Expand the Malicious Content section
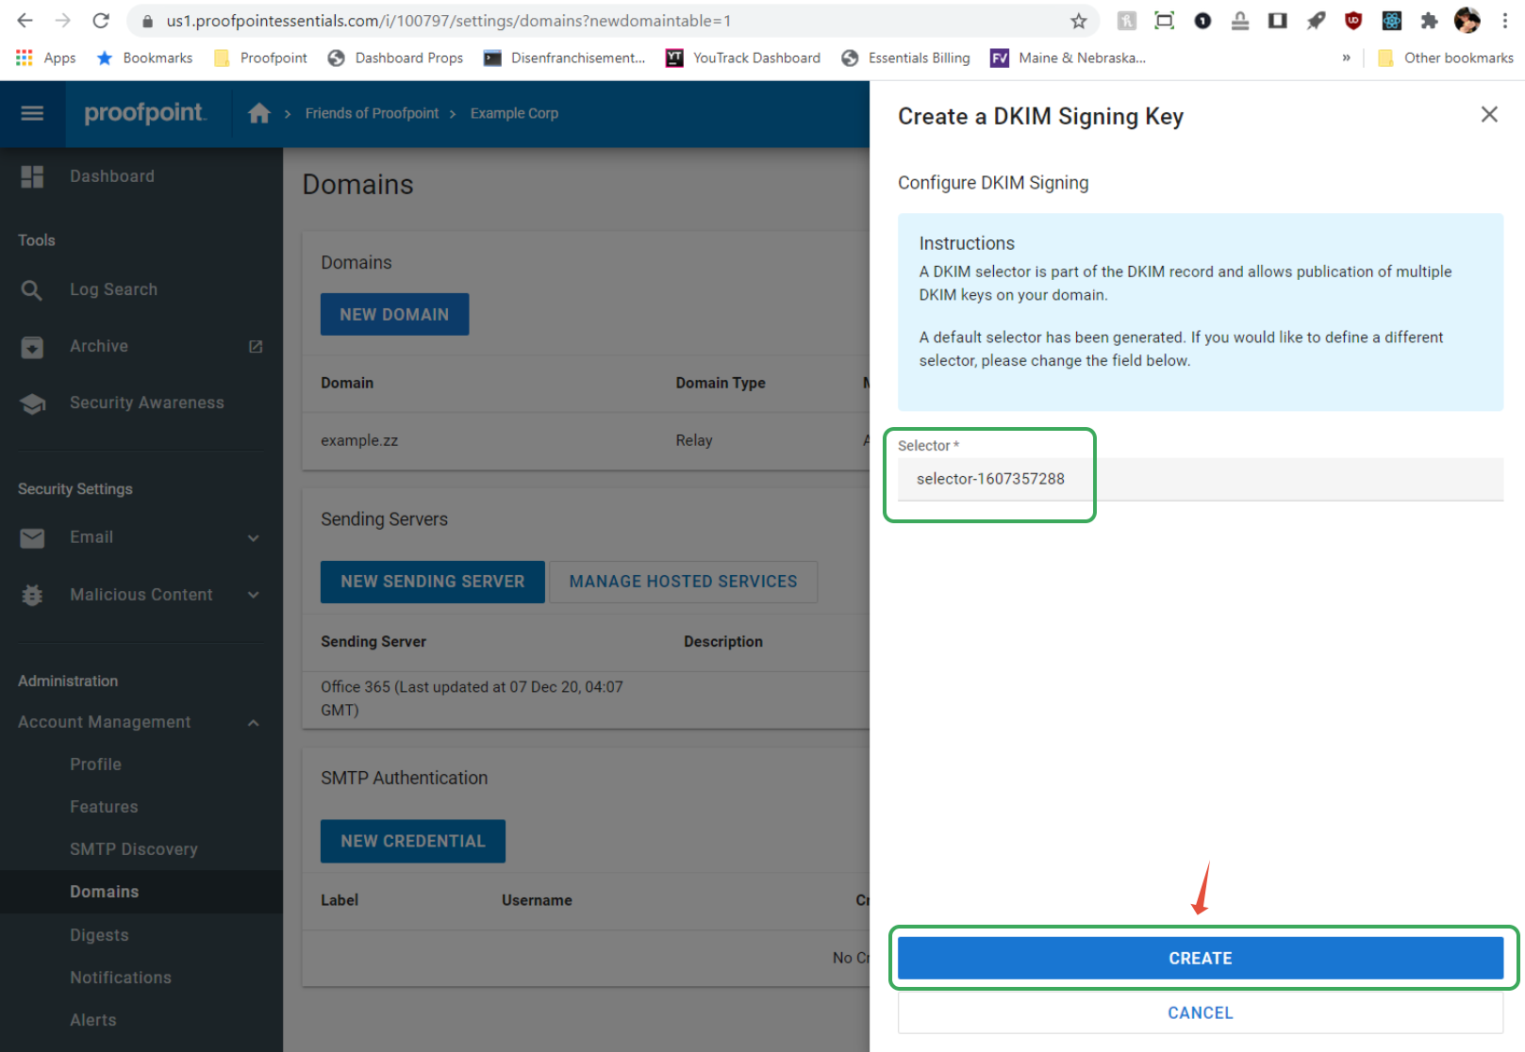1525x1052 pixels. pyautogui.click(x=252, y=595)
